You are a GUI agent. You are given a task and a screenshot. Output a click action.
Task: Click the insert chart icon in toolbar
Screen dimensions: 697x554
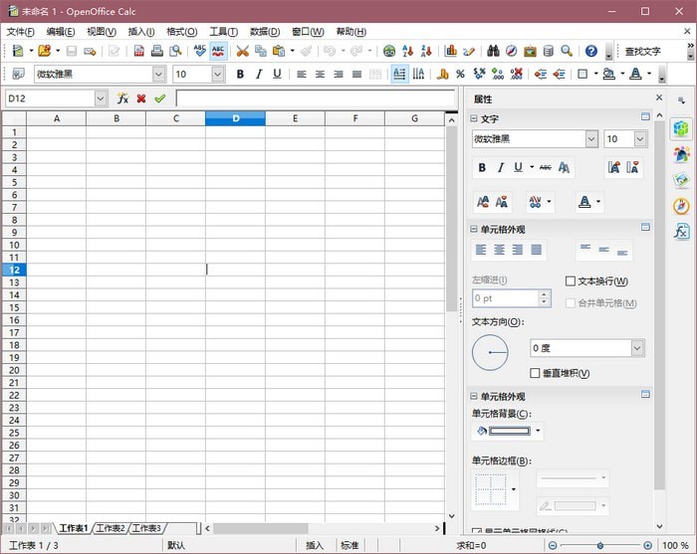(451, 51)
